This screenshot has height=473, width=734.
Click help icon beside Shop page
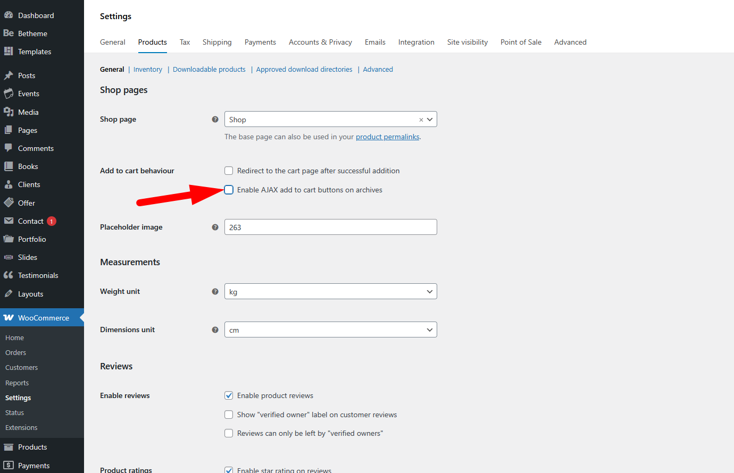(215, 120)
